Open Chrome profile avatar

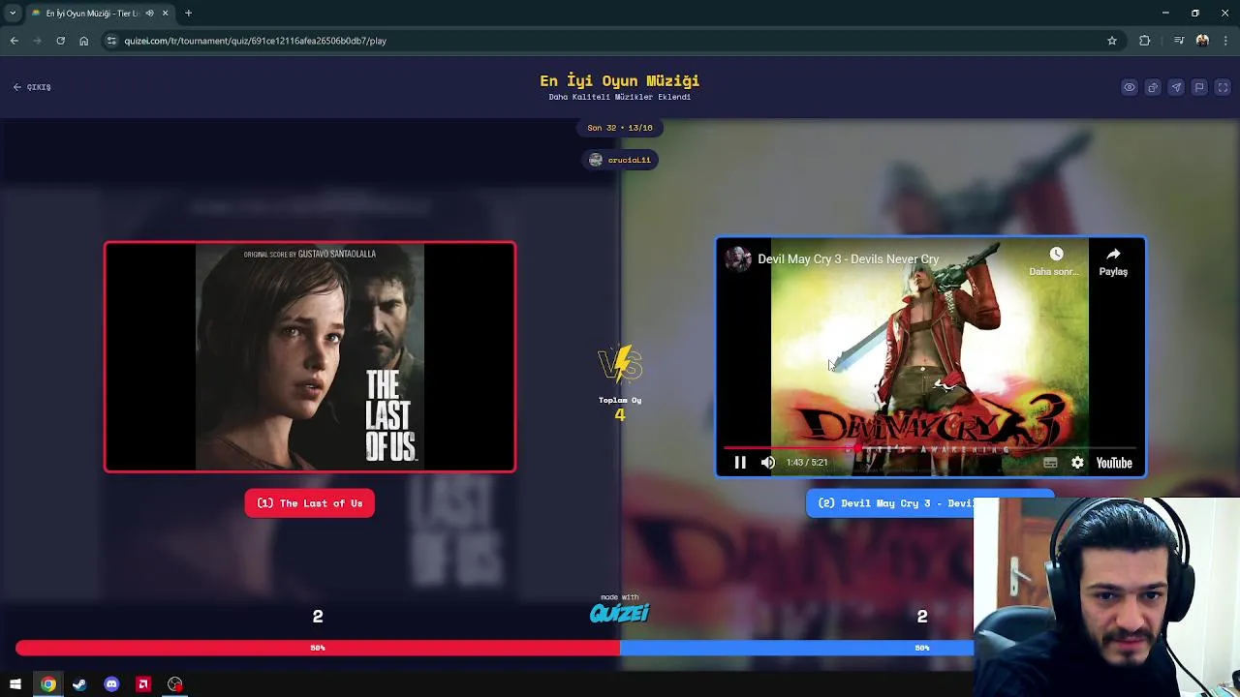(x=1202, y=41)
